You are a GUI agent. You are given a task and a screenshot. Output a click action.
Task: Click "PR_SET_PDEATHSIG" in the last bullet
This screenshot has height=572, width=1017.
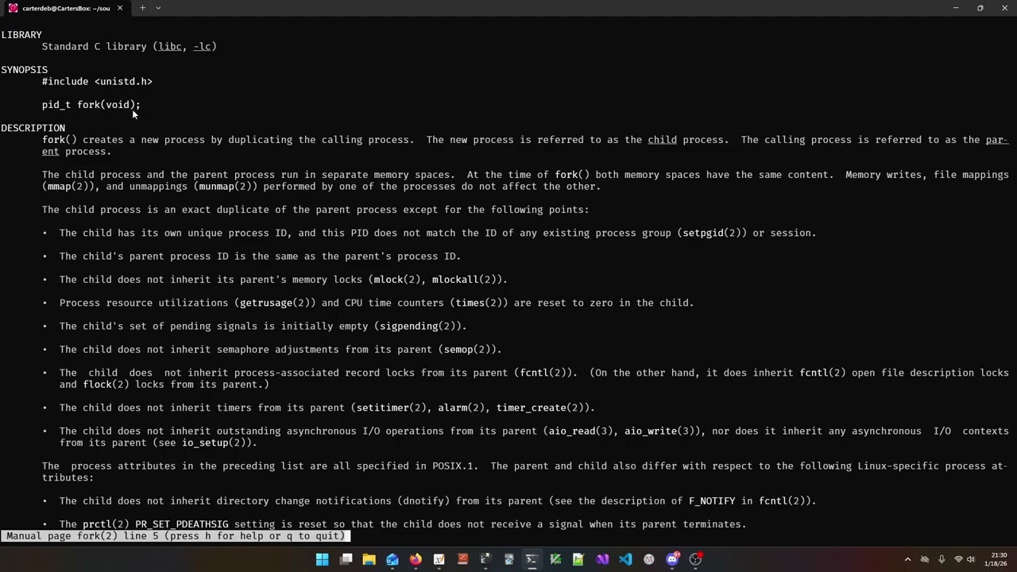[x=182, y=524]
